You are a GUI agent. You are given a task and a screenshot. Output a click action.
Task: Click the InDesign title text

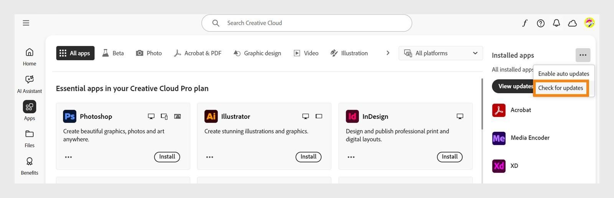pyautogui.click(x=375, y=117)
